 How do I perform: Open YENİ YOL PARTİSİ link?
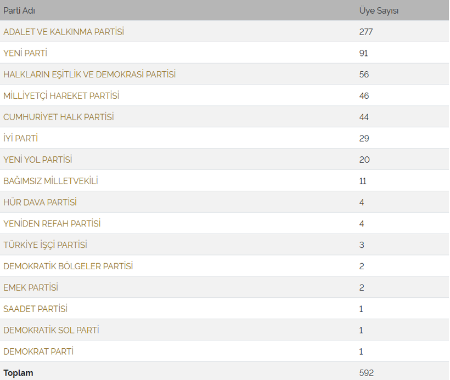click(38, 160)
